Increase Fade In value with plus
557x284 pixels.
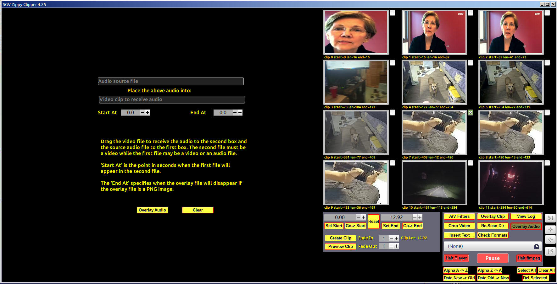coord(396,238)
